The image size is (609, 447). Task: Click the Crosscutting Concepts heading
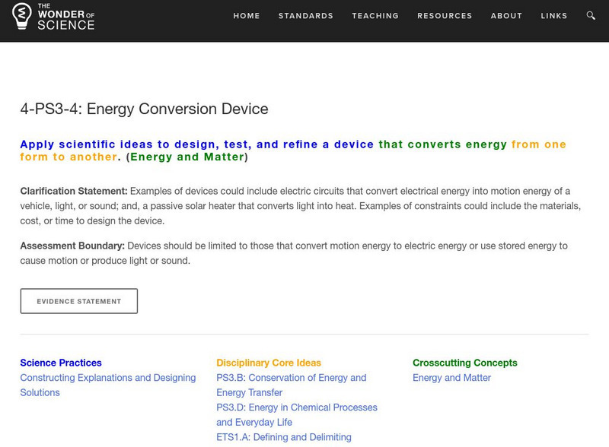464,363
